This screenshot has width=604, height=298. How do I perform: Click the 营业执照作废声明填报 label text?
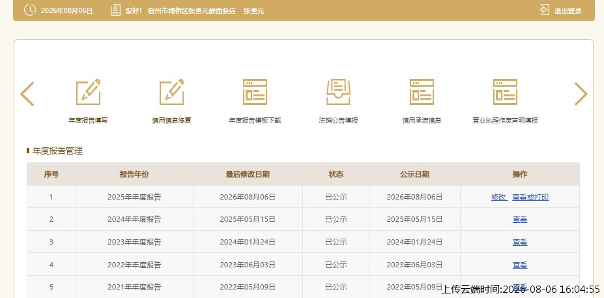tap(505, 120)
